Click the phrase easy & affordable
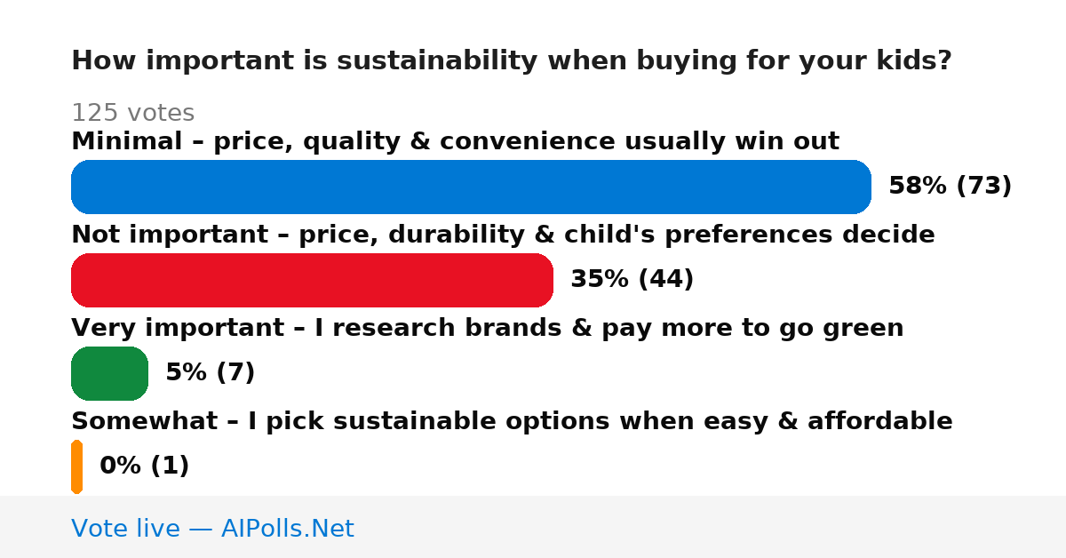This screenshot has height=558, width=1066. pyautogui.click(x=849, y=421)
